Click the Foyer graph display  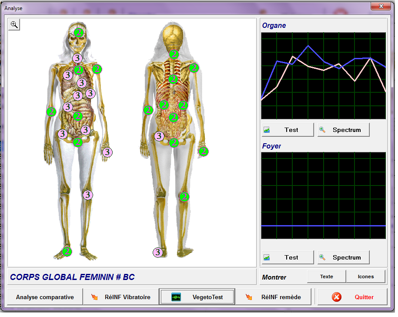pos(323,196)
